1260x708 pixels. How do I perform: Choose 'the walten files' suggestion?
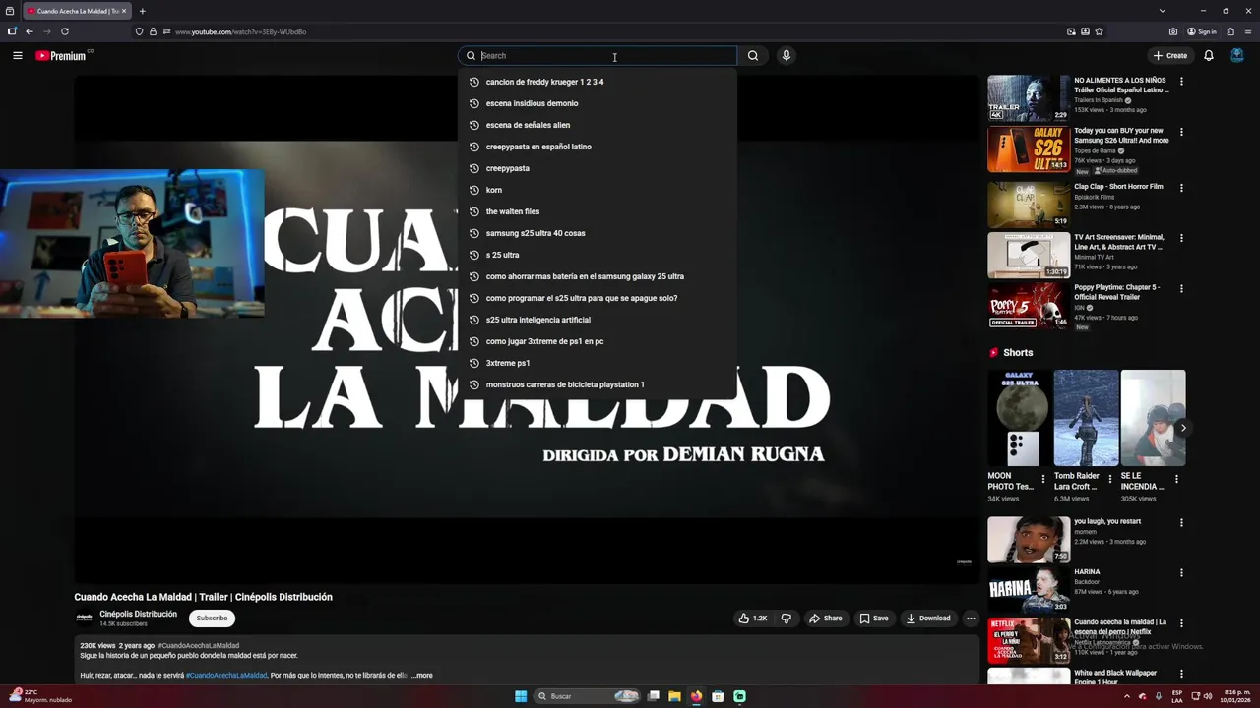point(598,211)
